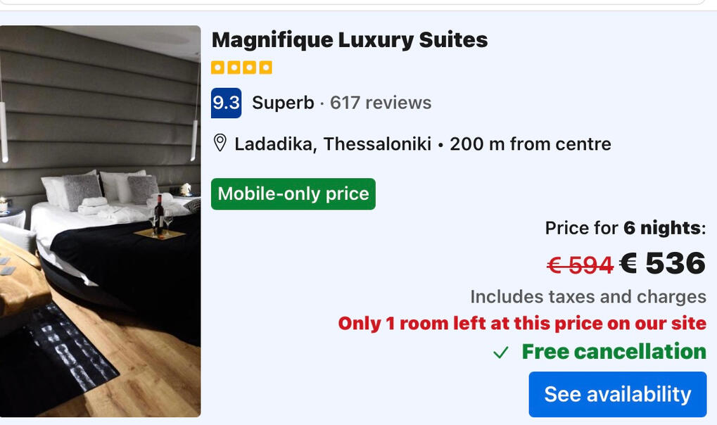This screenshot has width=717, height=425.
Task: Click the 200 m from centre text
Action: pyautogui.click(x=530, y=144)
